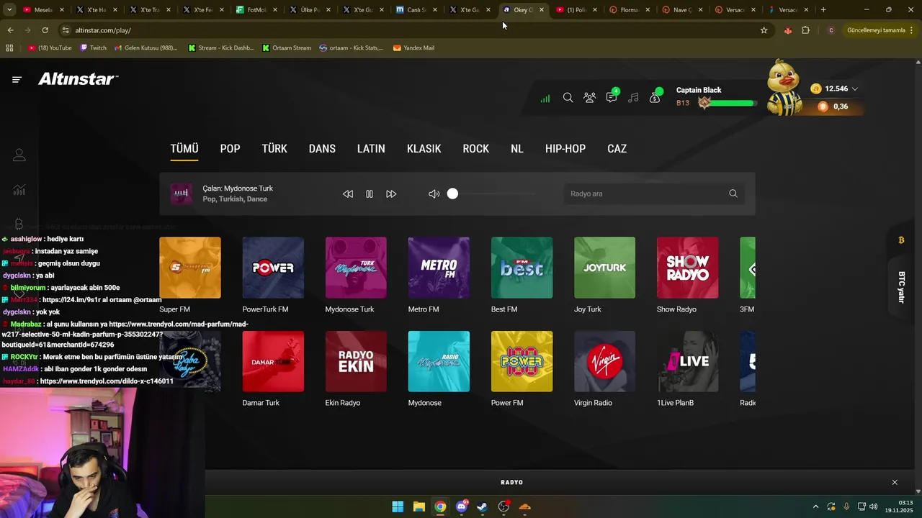Open the tab search dropdown arrow
The height and width of the screenshot is (518, 922).
9,10
